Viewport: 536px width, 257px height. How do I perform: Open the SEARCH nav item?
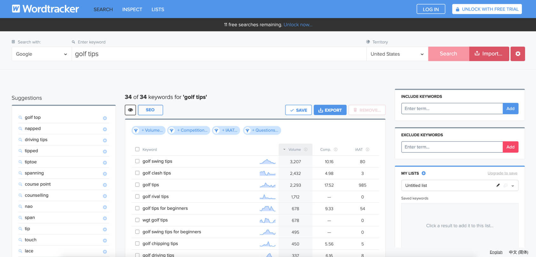point(103,10)
